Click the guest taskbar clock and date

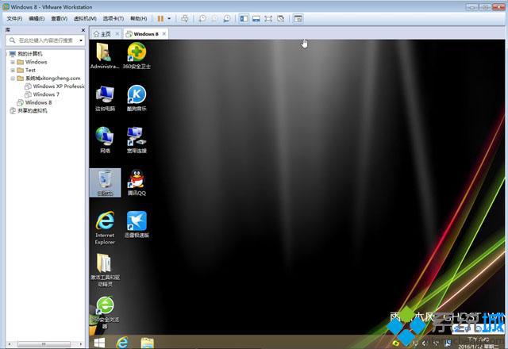[478, 343]
